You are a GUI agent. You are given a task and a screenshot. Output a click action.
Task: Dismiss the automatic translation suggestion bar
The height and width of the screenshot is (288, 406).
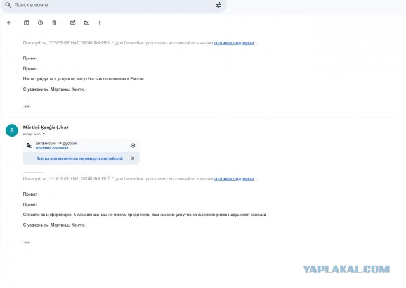(x=133, y=158)
